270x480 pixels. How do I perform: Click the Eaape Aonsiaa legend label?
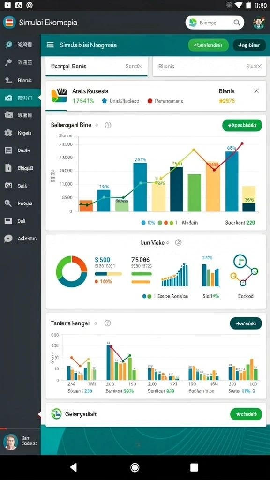[172, 296]
